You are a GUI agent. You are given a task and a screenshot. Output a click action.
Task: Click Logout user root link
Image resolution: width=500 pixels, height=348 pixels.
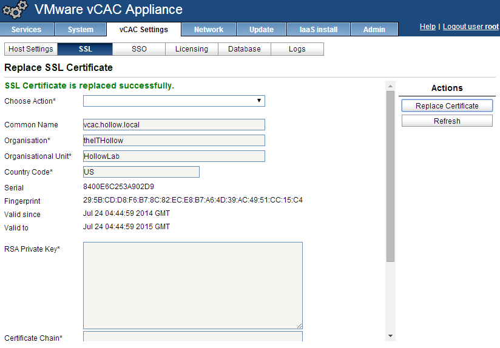pyautogui.click(x=470, y=27)
